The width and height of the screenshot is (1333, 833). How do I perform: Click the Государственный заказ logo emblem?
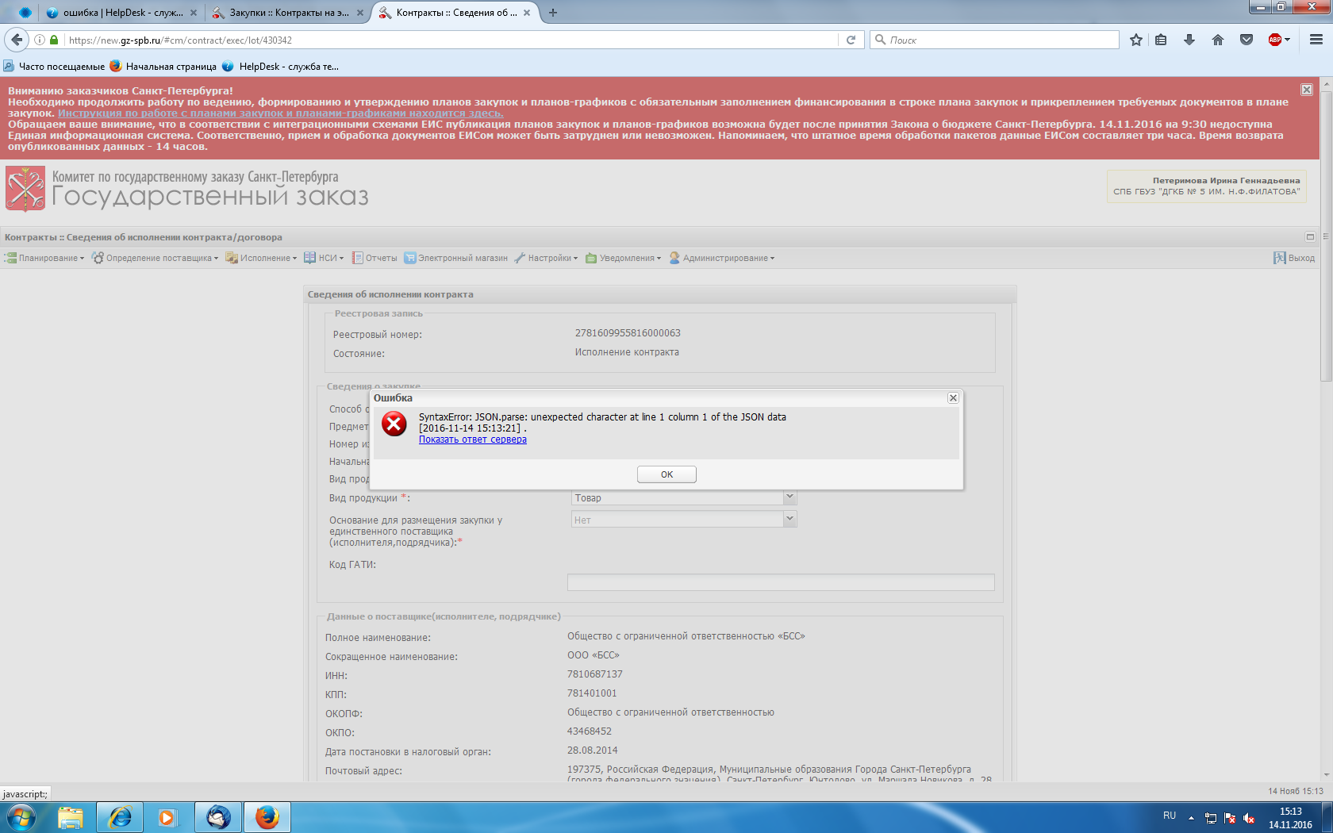coord(25,188)
